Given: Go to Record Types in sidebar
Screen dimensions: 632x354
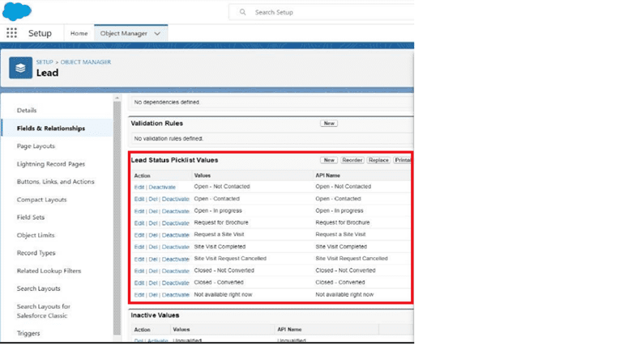Looking at the screenshot, I should point(36,253).
